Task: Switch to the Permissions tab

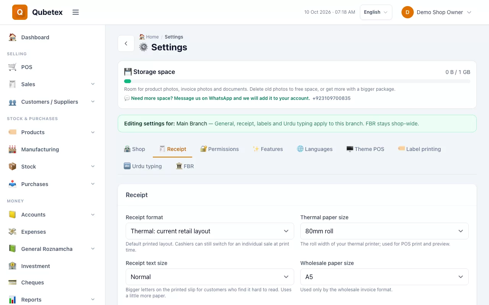Action: click(220, 149)
